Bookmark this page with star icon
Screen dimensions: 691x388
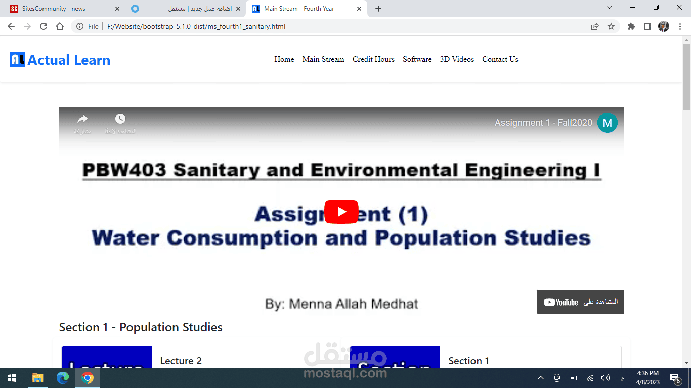point(611,26)
